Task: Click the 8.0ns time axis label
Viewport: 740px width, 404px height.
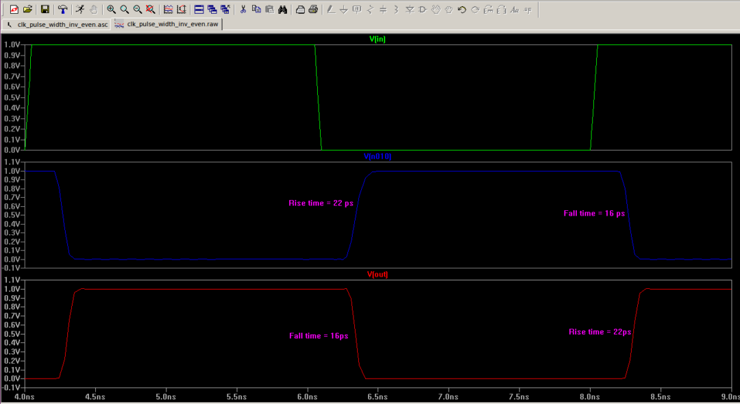Action: tap(590, 397)
